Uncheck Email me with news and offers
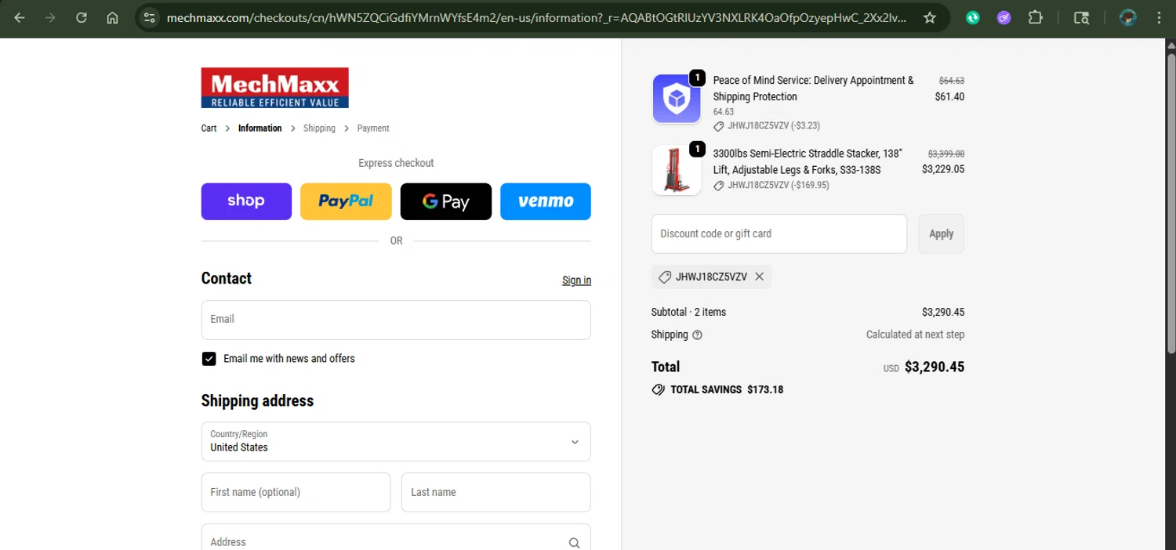The height and width of the screenshot is (550, 1176). [x=209, y=359]
